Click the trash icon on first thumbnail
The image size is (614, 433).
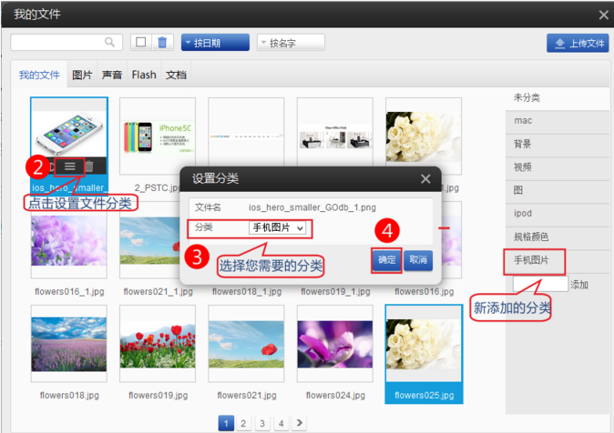89,166
